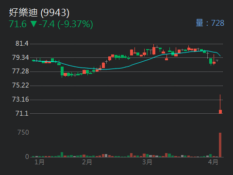The height and width of the screenshot is (175, 233).
Task: Click the 73.16 price axis label
Action: coord(20,99)
